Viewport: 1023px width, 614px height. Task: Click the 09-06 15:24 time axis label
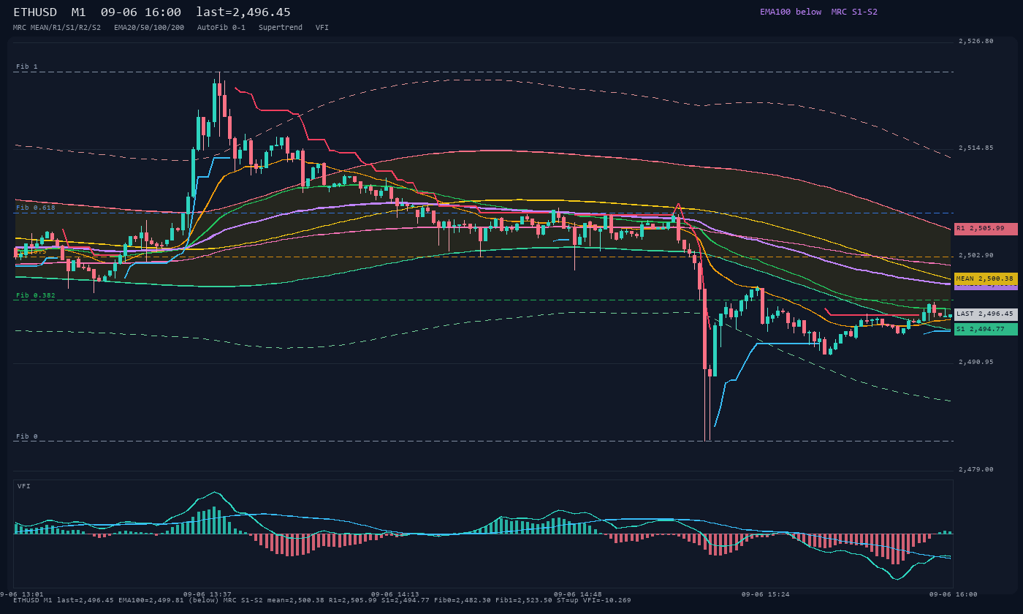pos(766,594)
